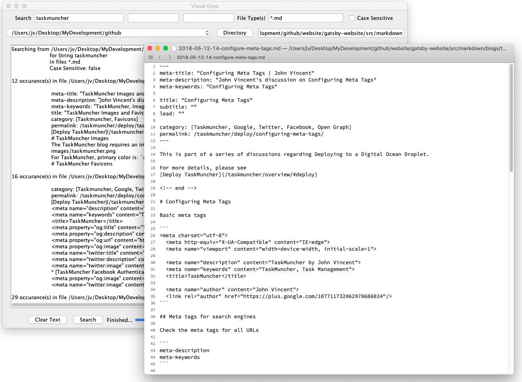Screen dimensions: 522x382
Task: Click line 'meta-title: "Configuring Meta Tags | John Vincent"'
Action: 237,73
